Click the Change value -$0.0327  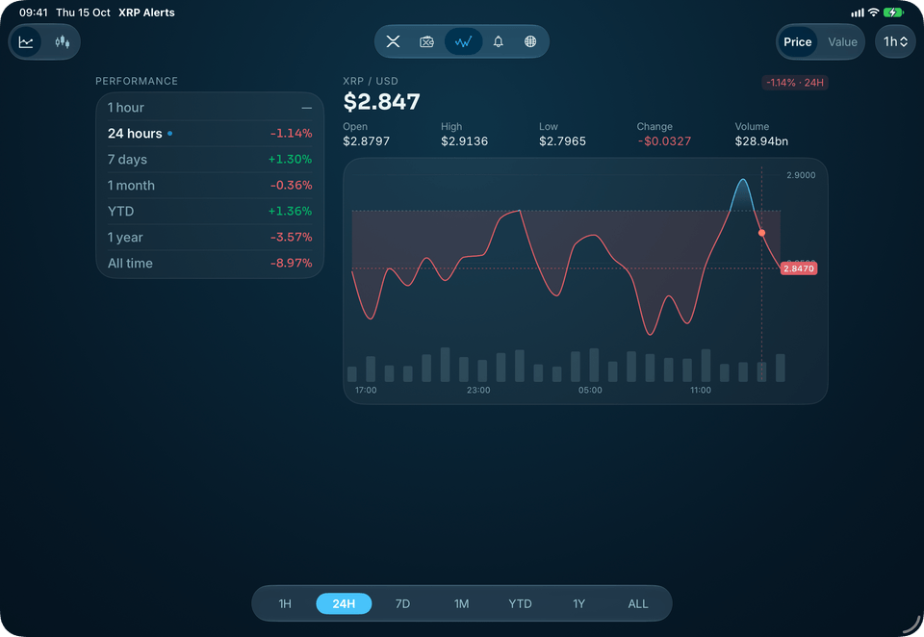click(x=663, y=140)
